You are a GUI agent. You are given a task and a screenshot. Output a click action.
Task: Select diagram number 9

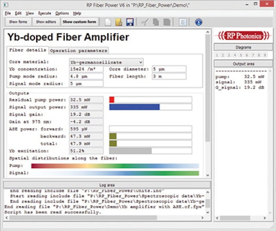[265, 55]
